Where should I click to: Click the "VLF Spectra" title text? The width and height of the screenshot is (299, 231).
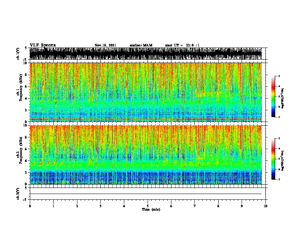pyautogui.click(x=43, y=45)
